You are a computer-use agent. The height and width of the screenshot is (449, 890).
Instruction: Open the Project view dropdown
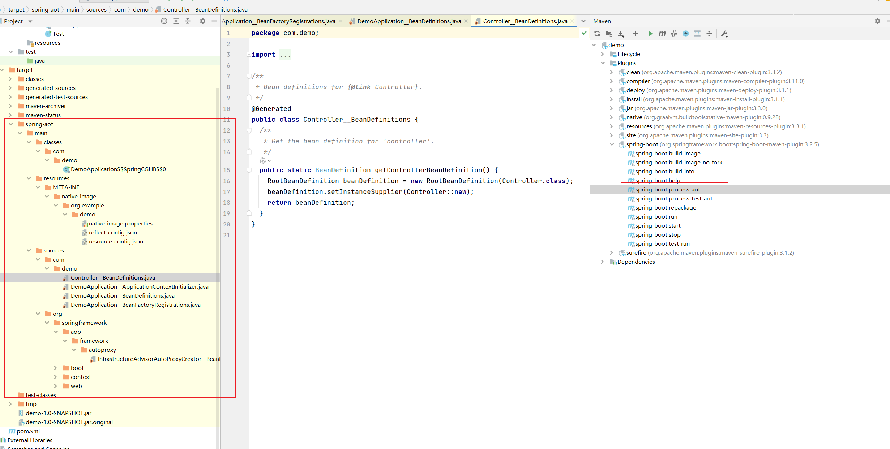(30, 21)
